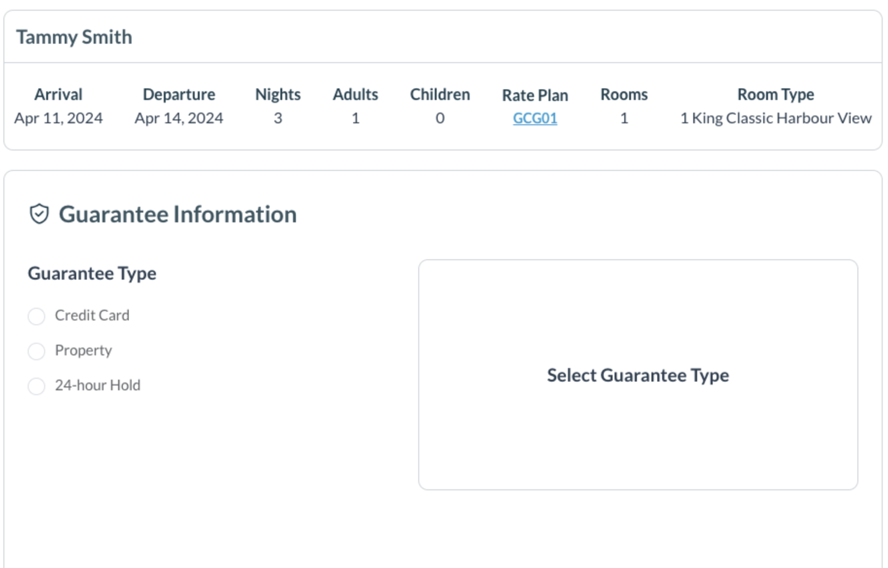Image resolution: width=888 pixels, height=568 pixels.
Task: Click the shield icon beside Guarantee Information
Action: 40,213
